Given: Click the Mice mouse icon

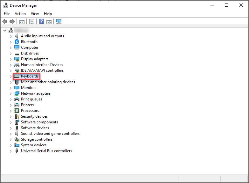Looking at the screenshot, I should coord(17,82).
